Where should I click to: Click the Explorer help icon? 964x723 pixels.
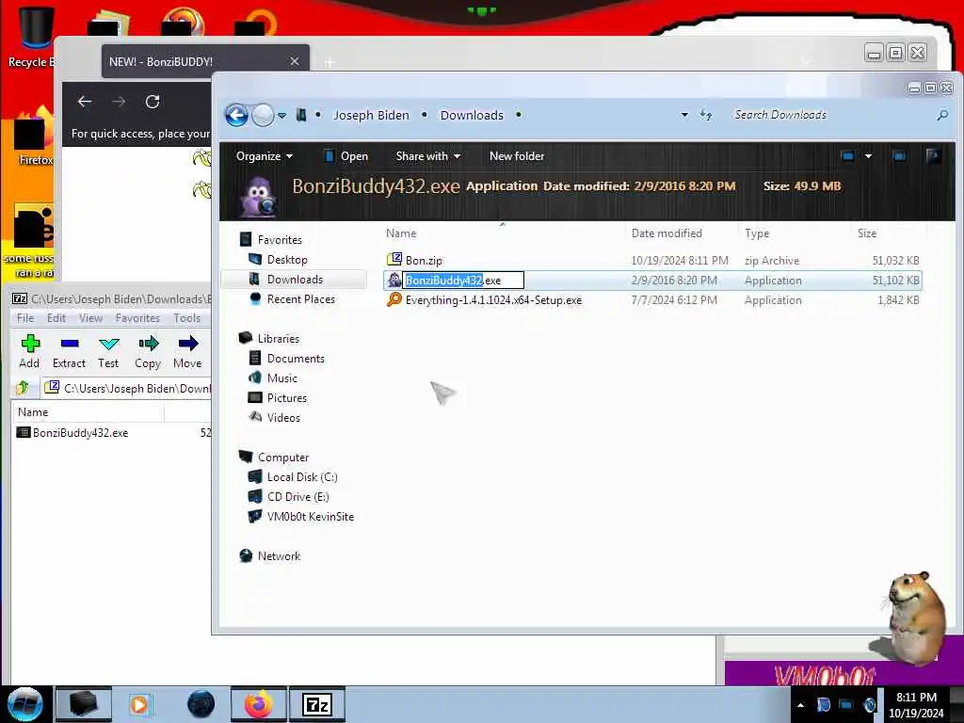point(933,155)
